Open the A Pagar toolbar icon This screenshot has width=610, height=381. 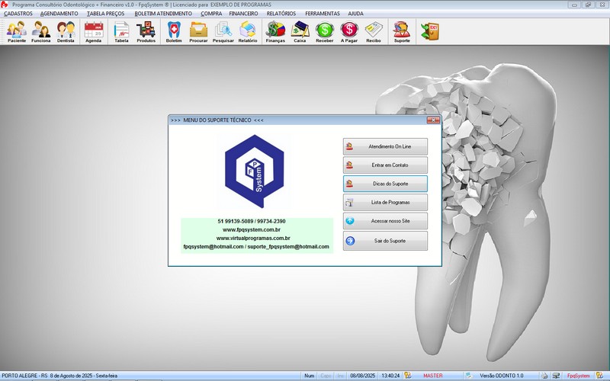pyautogui.click(x=348, y=31)
